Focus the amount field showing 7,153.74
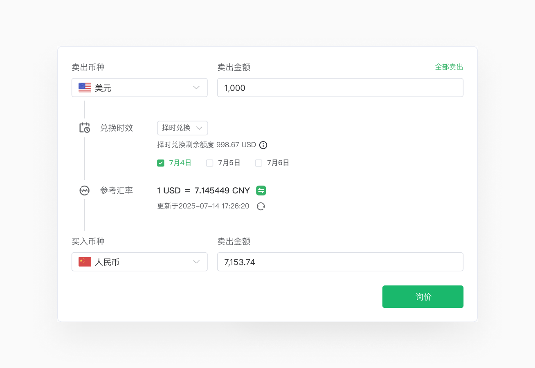 pos(340,262)
